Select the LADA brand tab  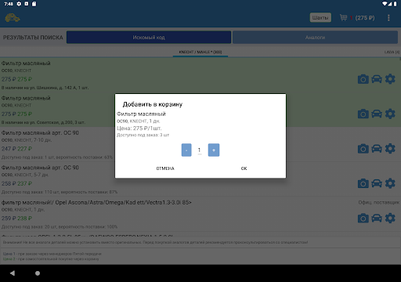pos(392,52)
